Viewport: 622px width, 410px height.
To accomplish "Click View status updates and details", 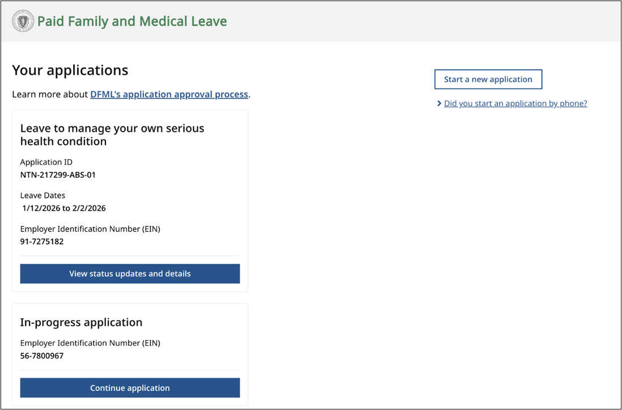I will click(130, 274).
